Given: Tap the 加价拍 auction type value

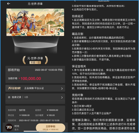Looking at the screenshot, I should pyautogui.click(x=22, y=110).
